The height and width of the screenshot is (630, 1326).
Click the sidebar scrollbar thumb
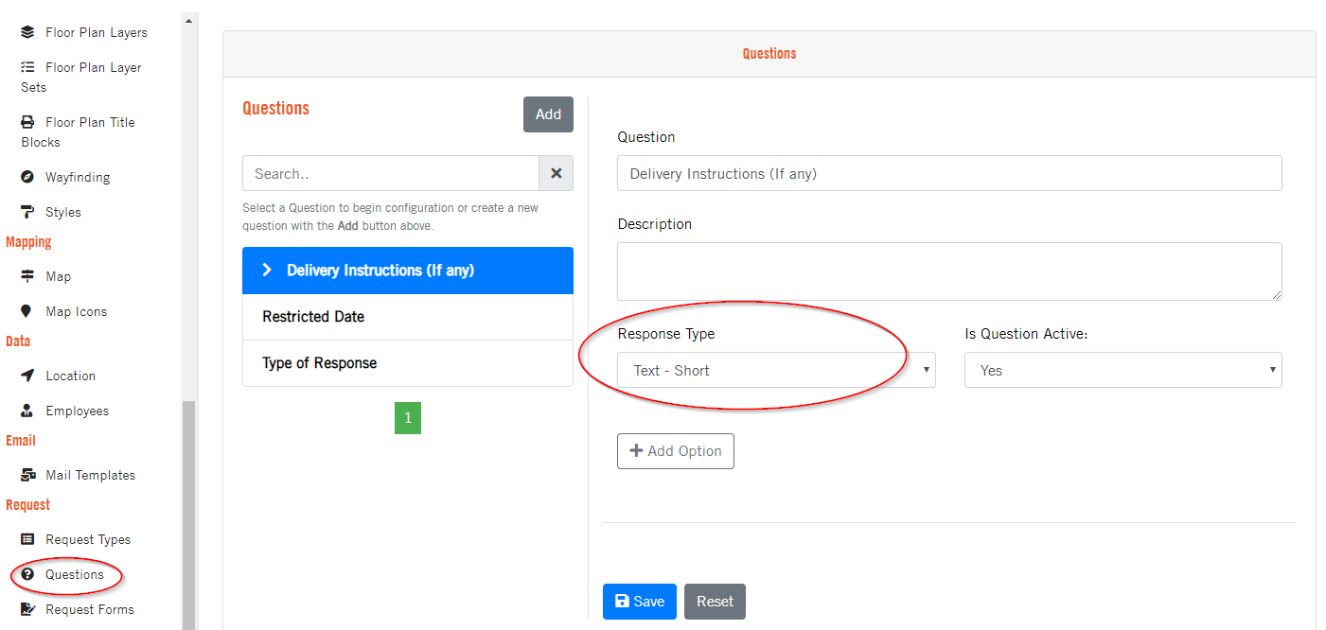(x=188, y=516)
